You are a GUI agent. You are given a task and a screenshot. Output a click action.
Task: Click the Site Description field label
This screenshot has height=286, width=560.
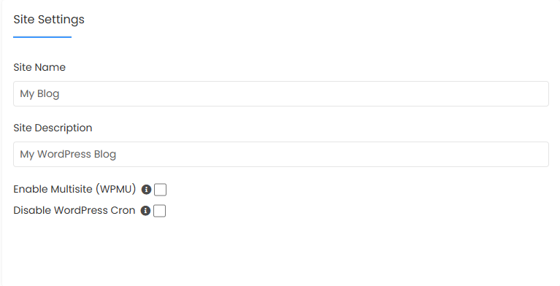(x=53, y=128)
